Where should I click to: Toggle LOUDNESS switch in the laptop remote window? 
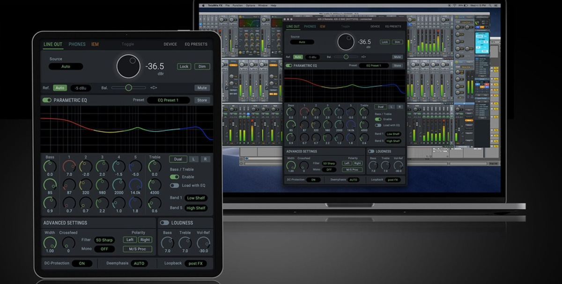click(371, 151)
